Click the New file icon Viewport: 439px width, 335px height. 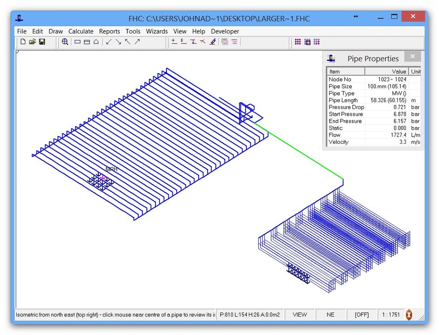click(x=23, y=42)
